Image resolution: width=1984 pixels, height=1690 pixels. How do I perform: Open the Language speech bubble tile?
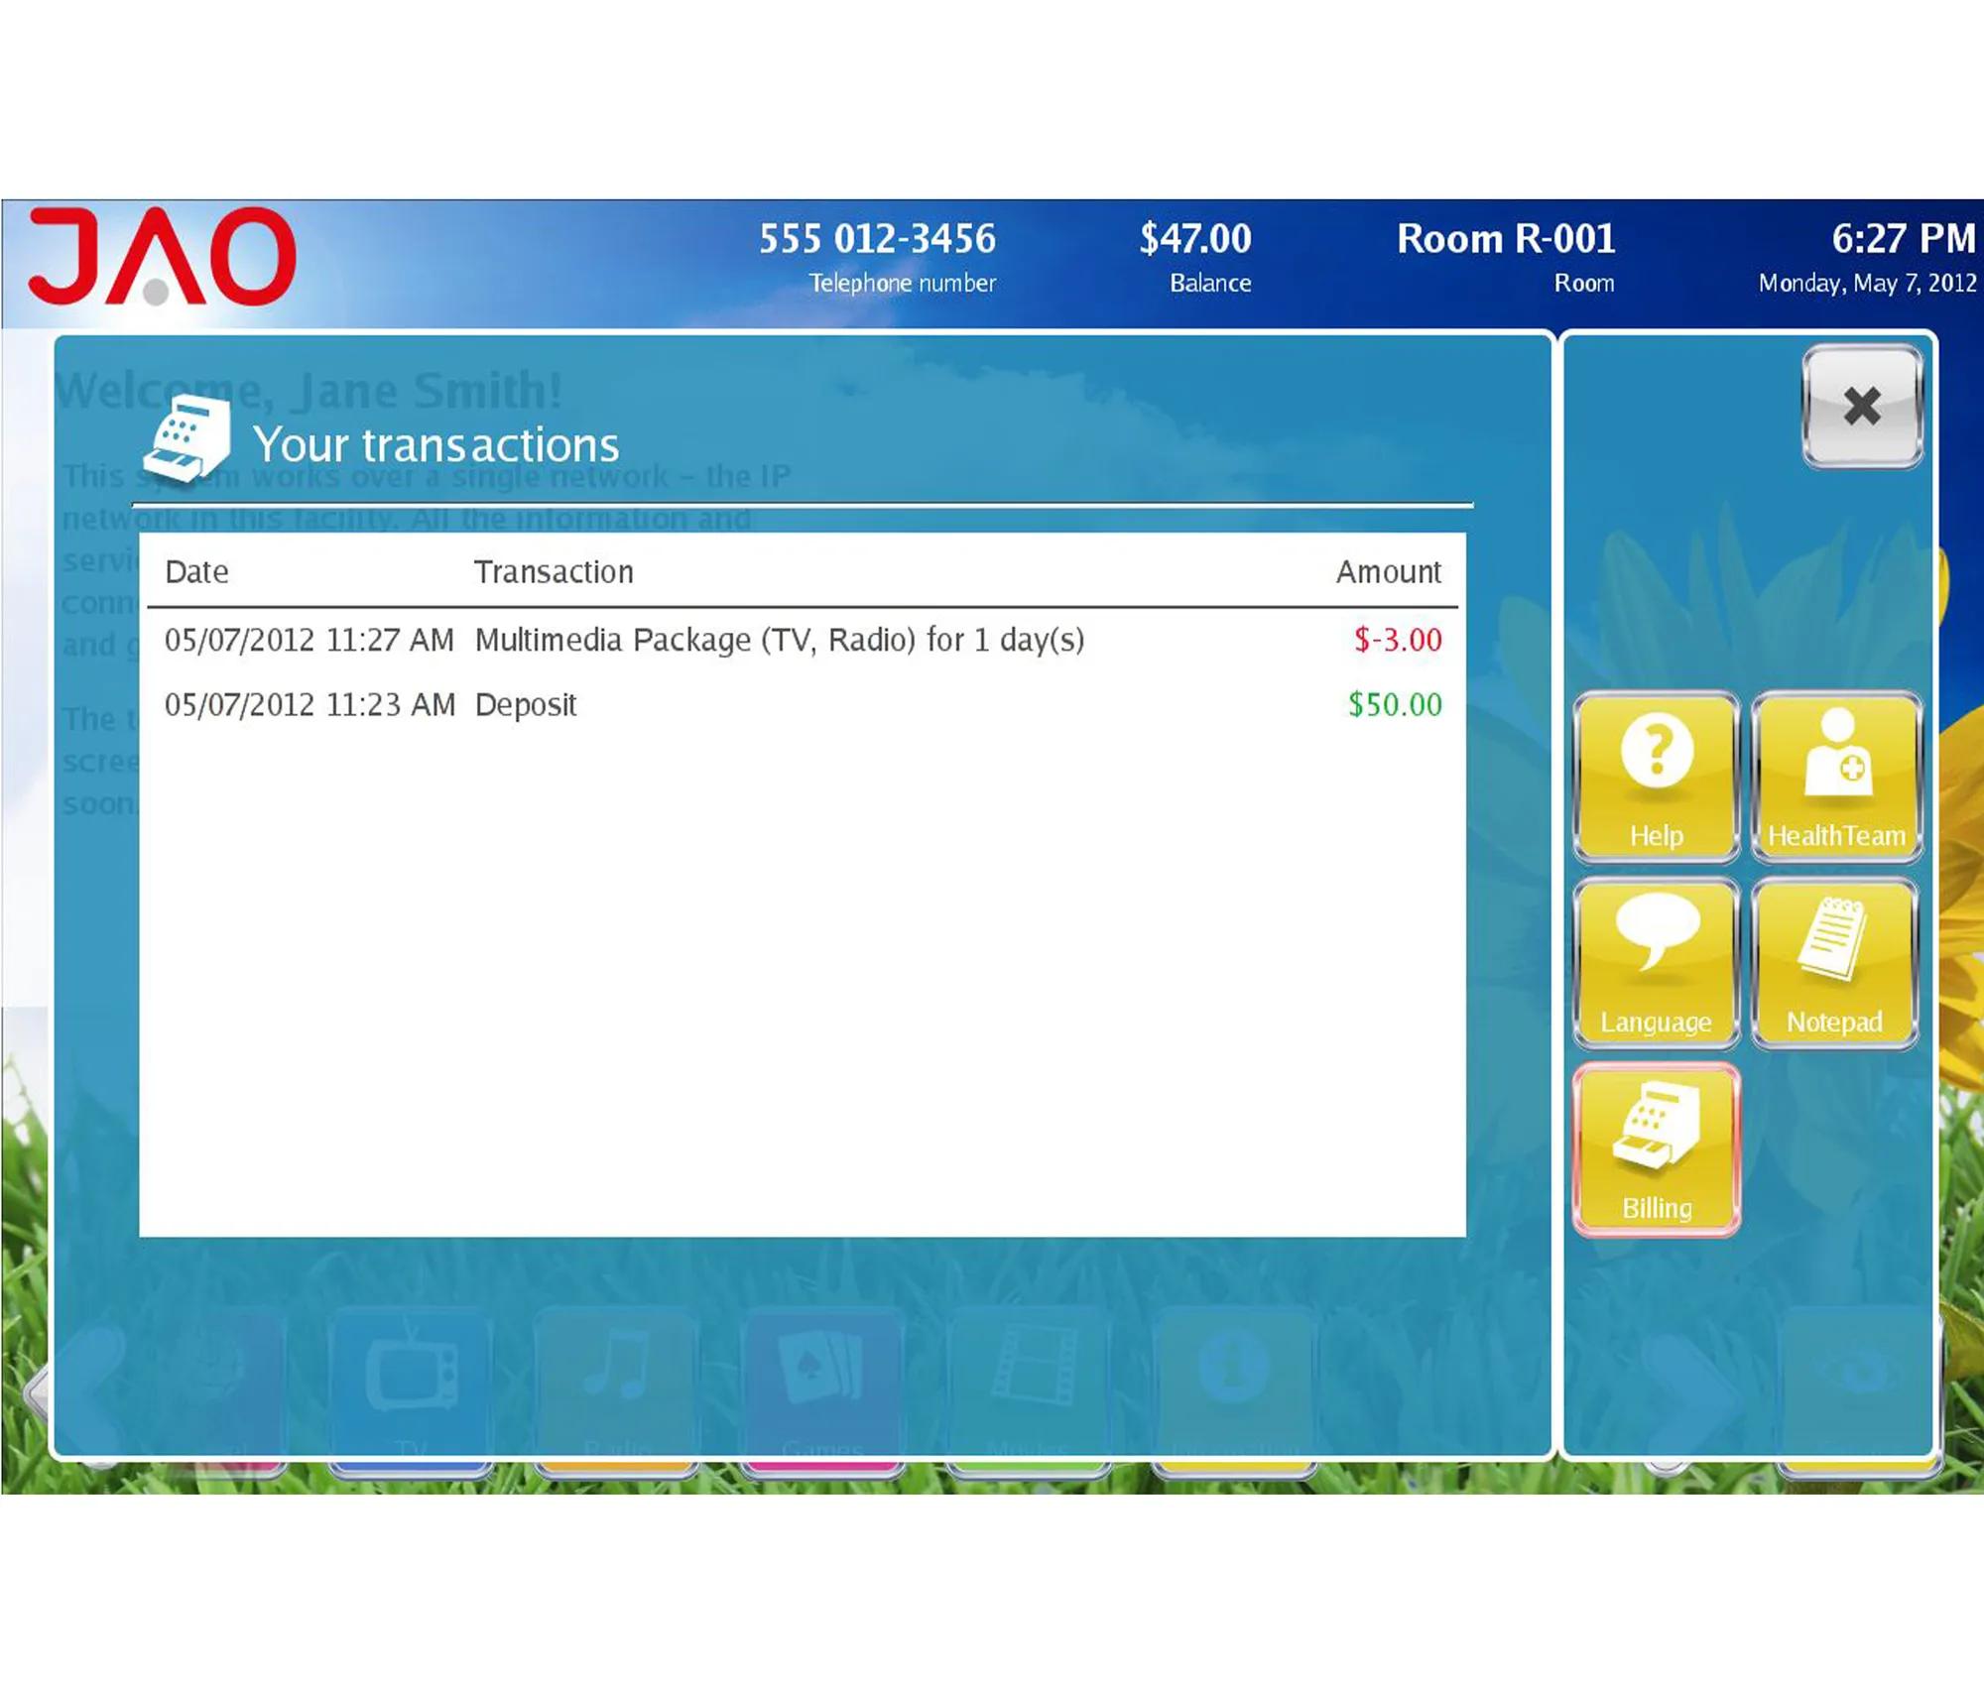click(1656, 962)
